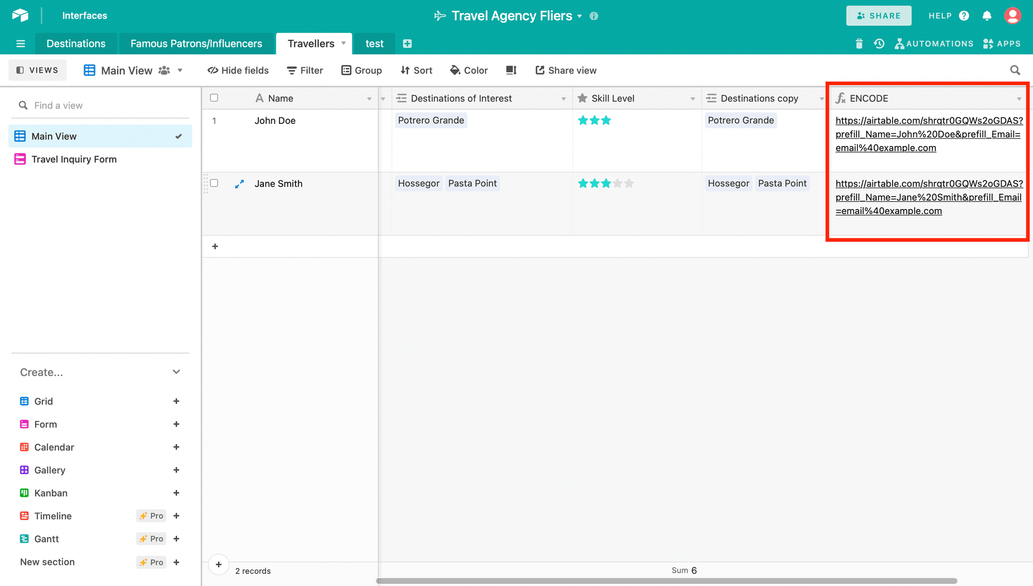Open the prefilled URL for John Doe
The image size is (1033, 586).
point(926,134)
